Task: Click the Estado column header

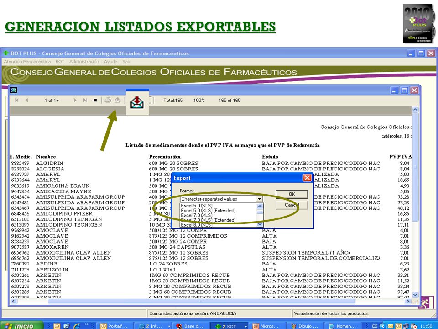Action: click(270, 157)
